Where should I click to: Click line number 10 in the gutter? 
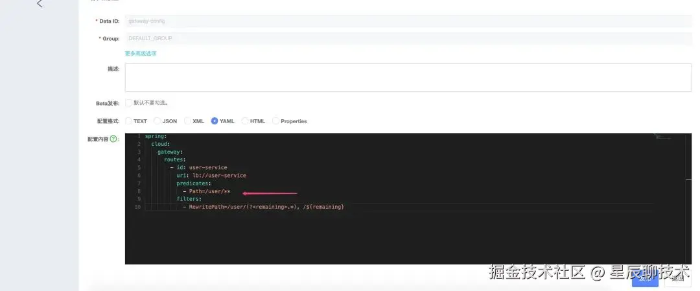click(137, 207)
